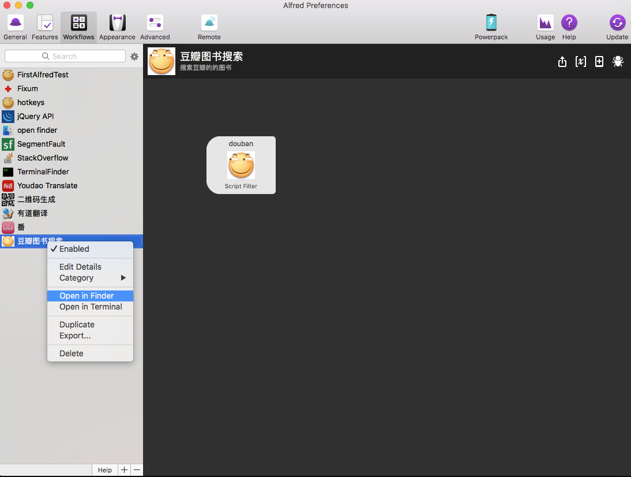Screen dimensions: 631x477
Task: Click the douban Script Filter node
Action: tap(241, 165)
